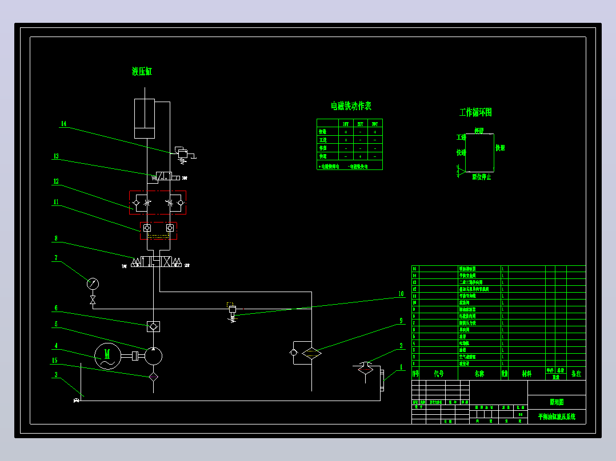Click callout number 8 on the left
The width and height of the screenshot is (616, 461).
click(56, 238)
